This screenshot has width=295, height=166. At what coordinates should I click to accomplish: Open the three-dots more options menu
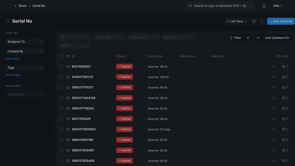262,21
